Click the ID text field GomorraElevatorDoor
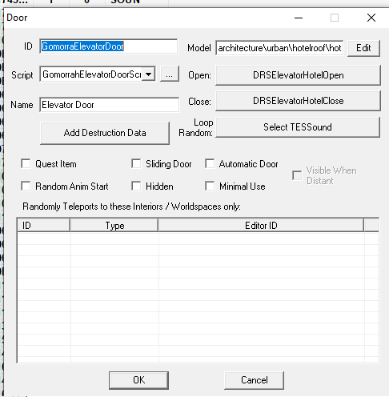 (108, 46)
